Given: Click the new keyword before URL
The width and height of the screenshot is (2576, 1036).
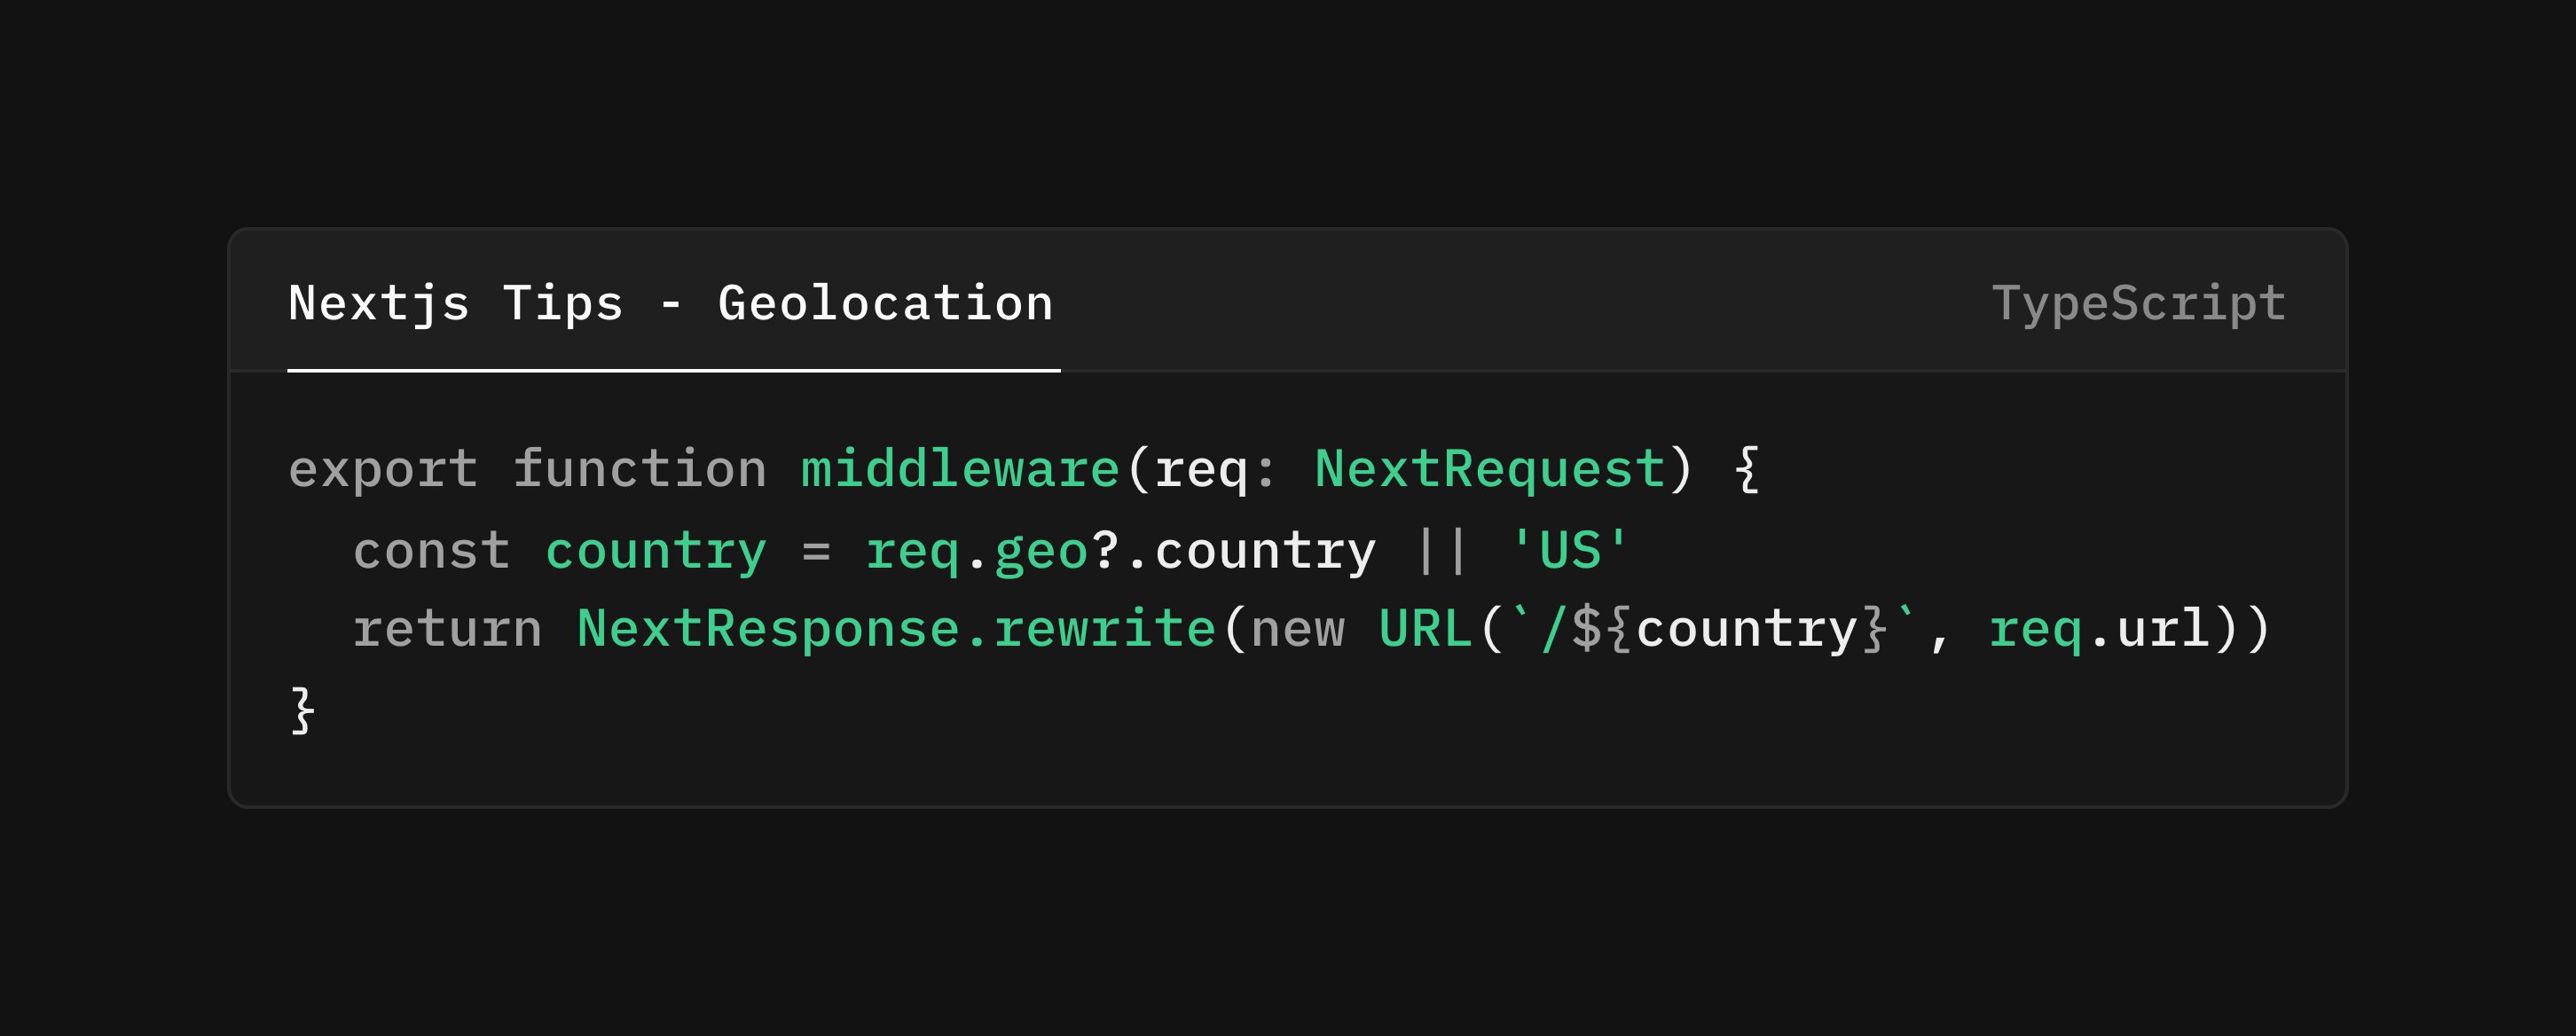Looking at the screenshot, I should [x=1297, y=629].
